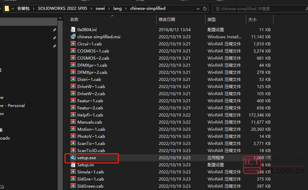Screen dimensions: 308x190
Task: Expand the chevron after 安装包 breadcrumb
Action: (34, 9)
